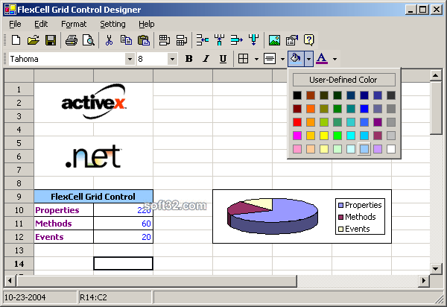447x307 pixels.
Task: Open a file with the folder icon
Action: (34, 40)
